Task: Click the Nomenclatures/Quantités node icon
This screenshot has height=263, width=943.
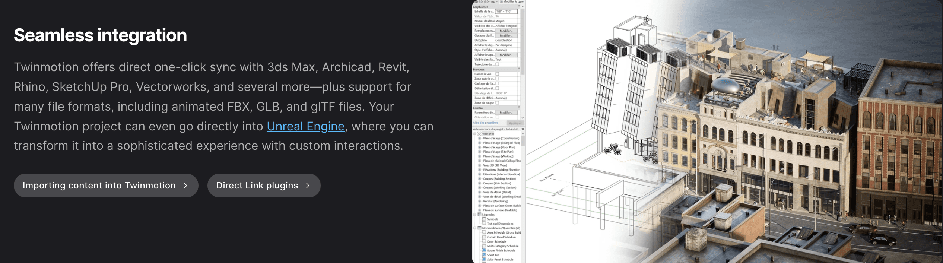Action: point(480,228)
